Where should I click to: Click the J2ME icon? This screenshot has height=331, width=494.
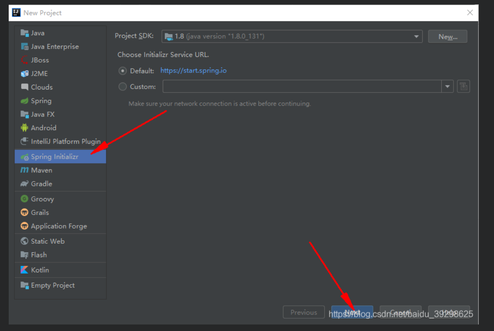tap(24, 73)
